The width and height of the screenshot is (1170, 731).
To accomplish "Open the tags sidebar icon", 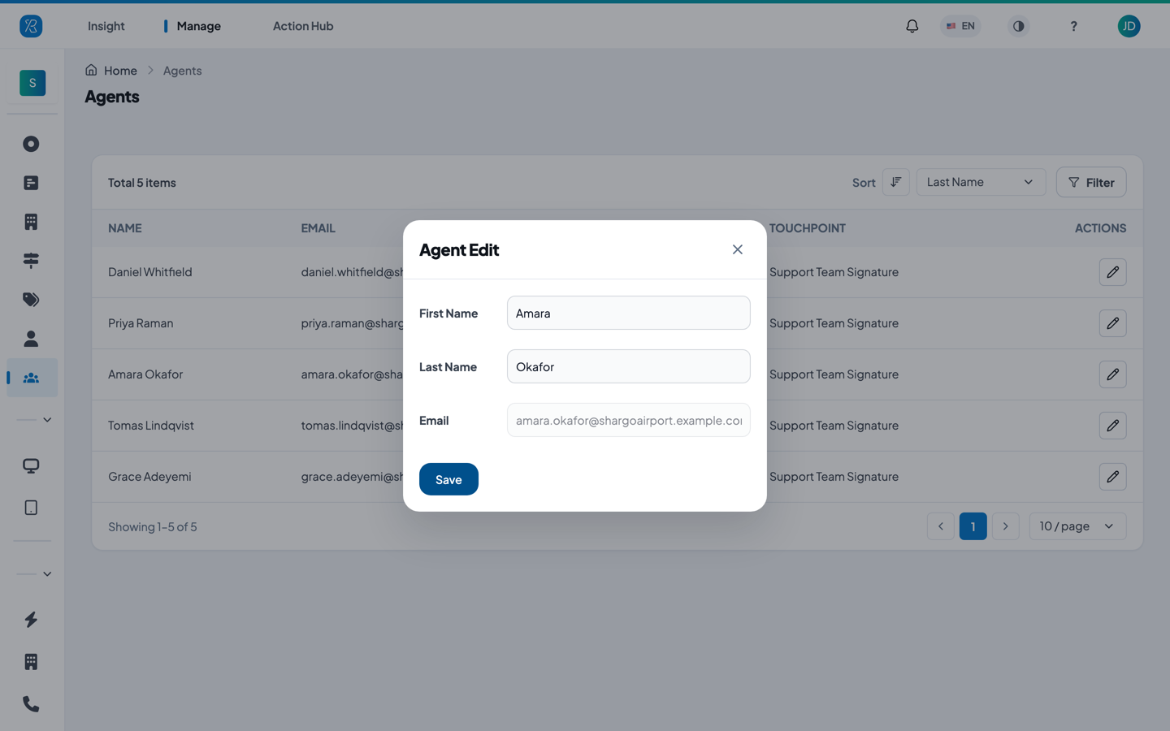I will (x=31, y=300).
